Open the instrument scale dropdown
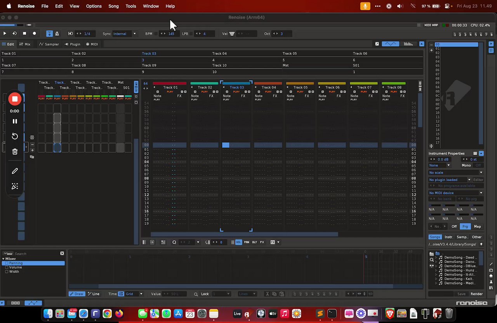The width and height of the screenshot is (497, 323). 456,173
